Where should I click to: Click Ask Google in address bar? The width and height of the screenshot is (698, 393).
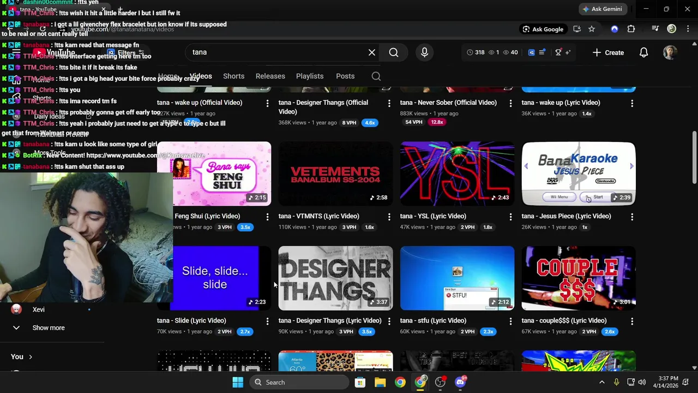click(x=543, y=29)
